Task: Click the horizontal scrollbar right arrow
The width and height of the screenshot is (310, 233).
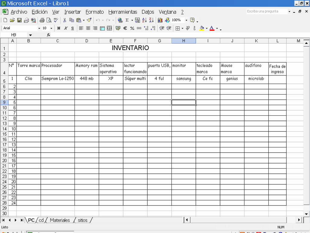Action: 299,220
